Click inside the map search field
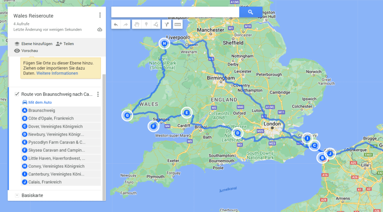Screen dimensions: 383x212 (175, 12)
